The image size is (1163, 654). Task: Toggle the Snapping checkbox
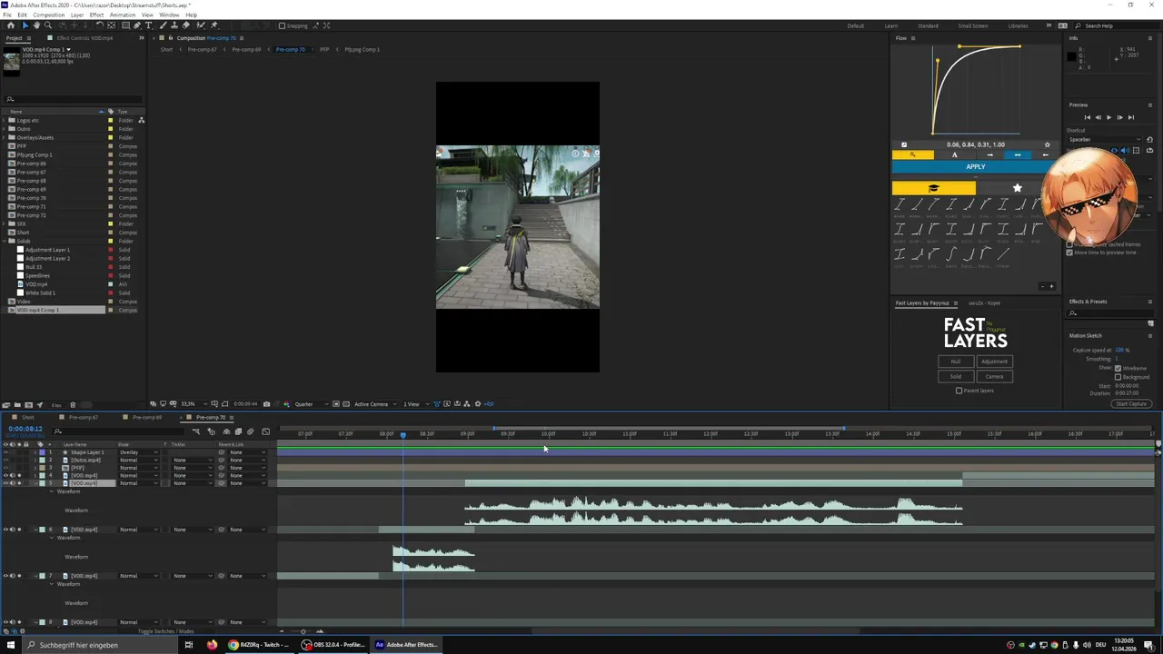tap(282, 25)
